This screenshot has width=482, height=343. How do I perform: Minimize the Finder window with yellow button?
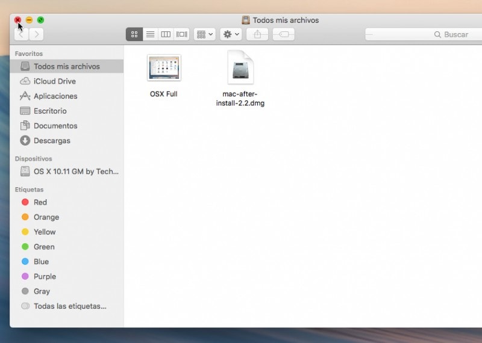pyautogui.click(x=29, y=20)
